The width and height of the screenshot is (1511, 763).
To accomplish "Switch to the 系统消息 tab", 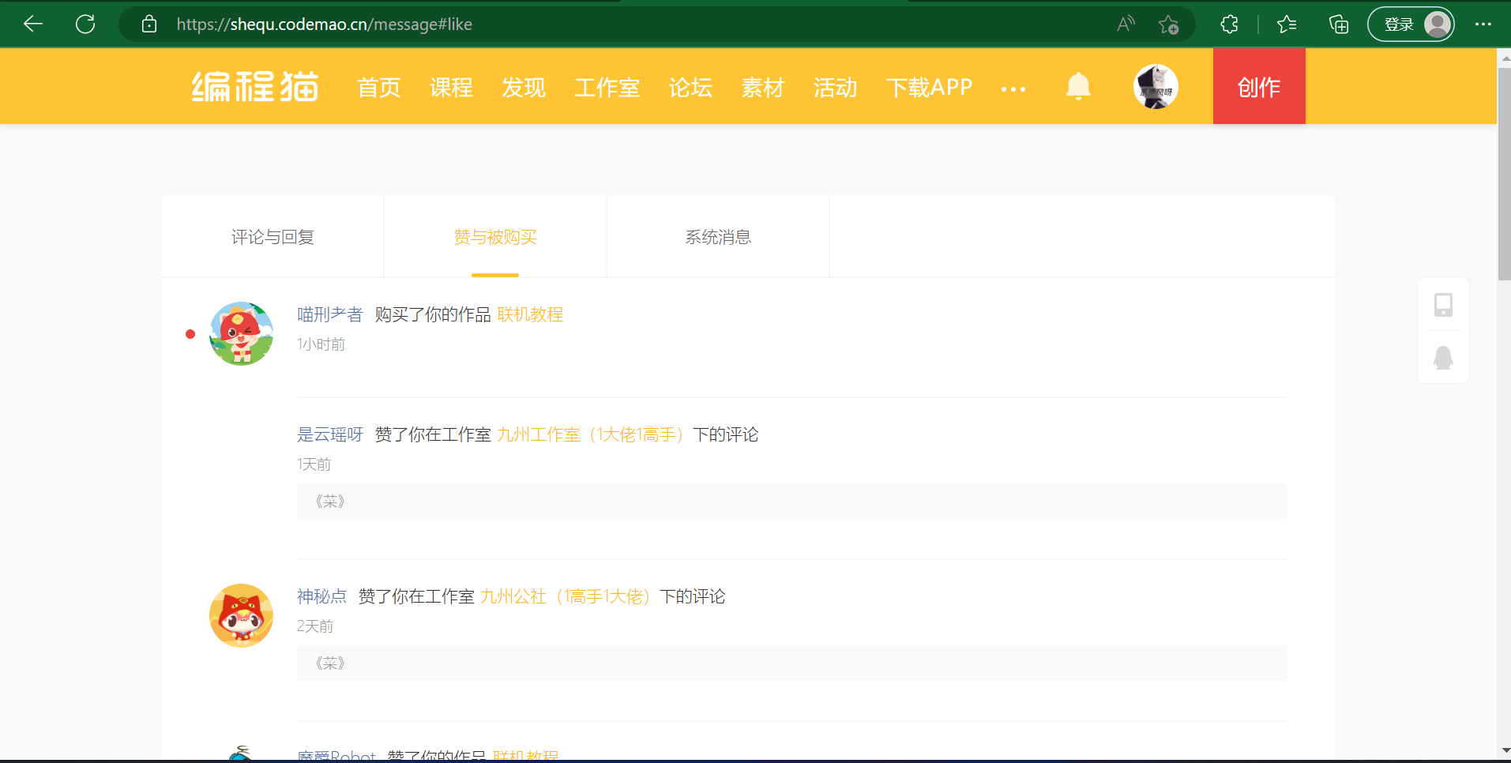I will point(718,237).
